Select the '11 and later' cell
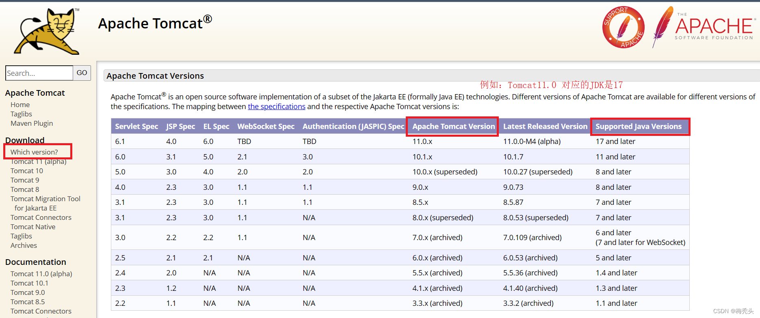 coord(615,157)
